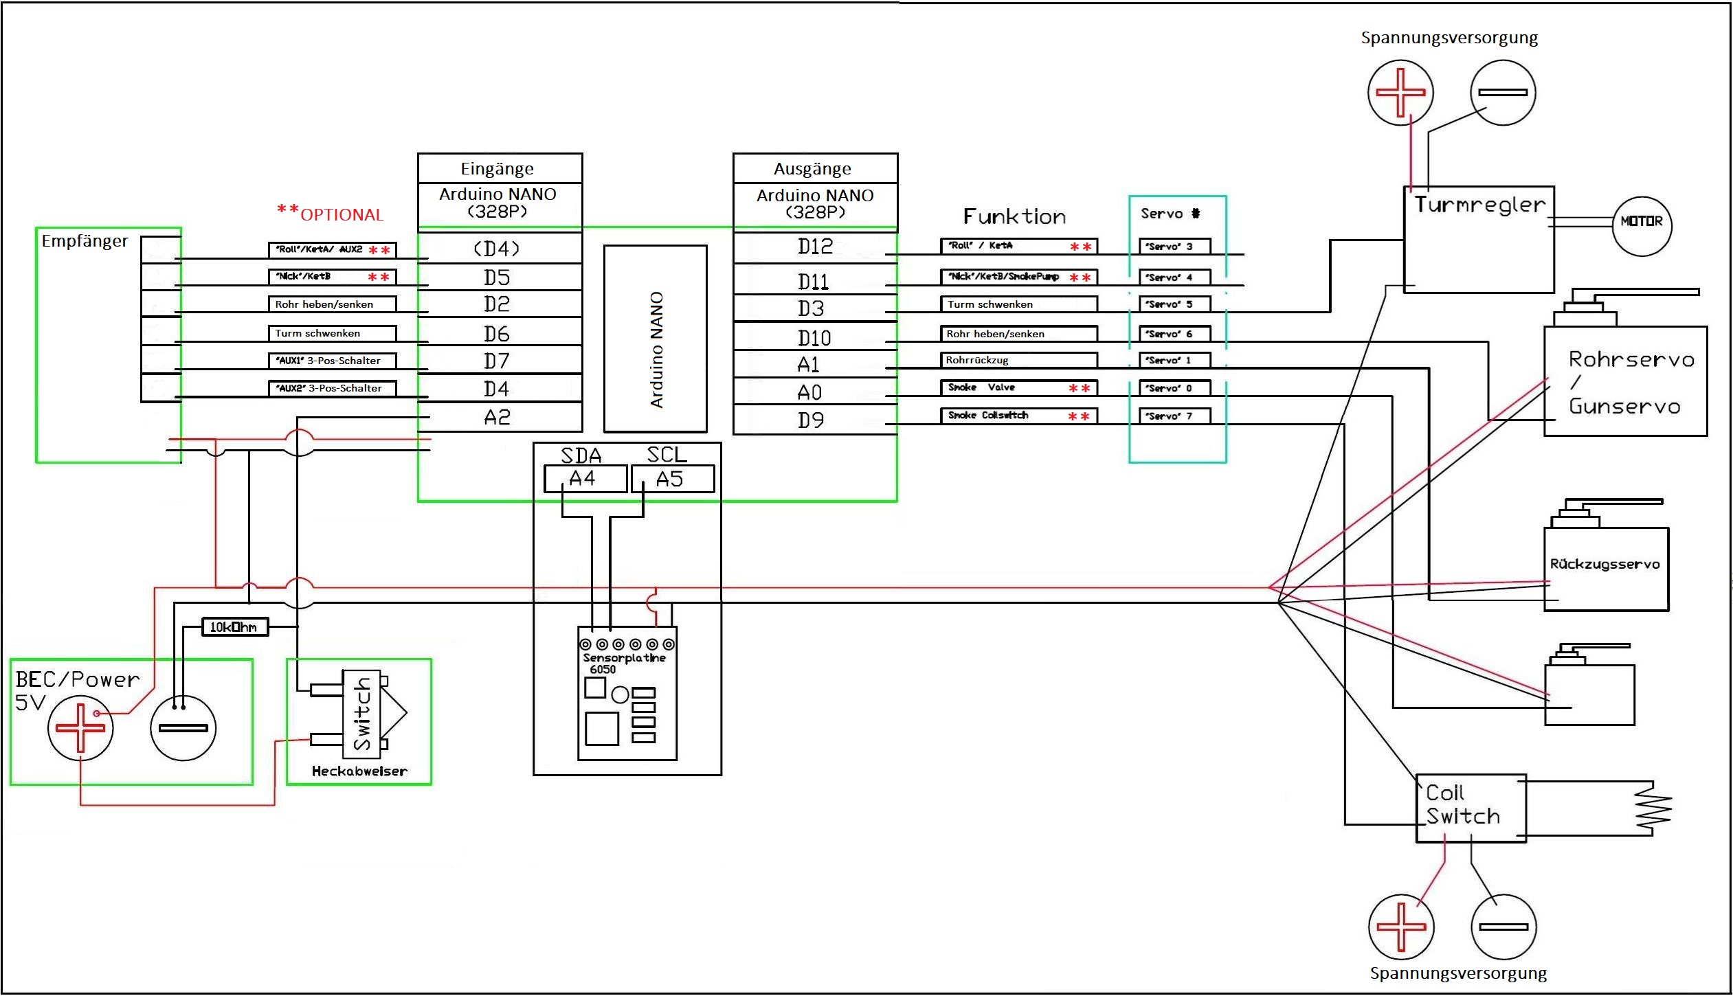Click the Heckabweiser Switch symbol

click(362, 714)
